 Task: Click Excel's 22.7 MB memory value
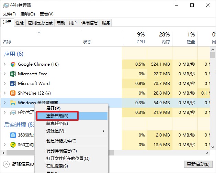click(162, 74)
